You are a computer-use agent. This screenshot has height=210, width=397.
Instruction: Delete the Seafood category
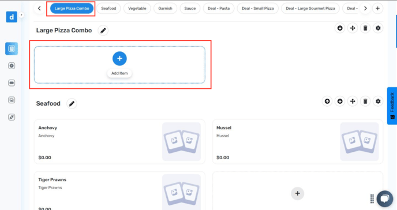tap(365, 101)
